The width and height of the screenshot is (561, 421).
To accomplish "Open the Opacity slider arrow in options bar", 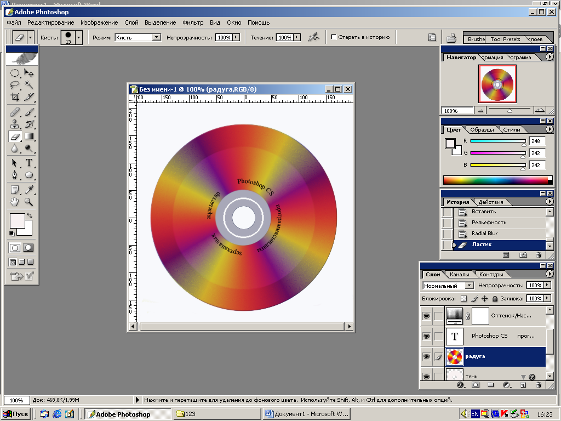I will click(x=236, y=37).
